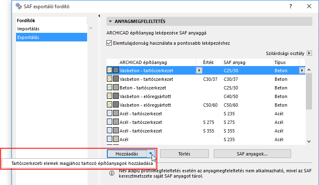The height and width of the screenshot is (185, 319).
Task: Click hatch icon of Acél - tartószerkezet S 275 row
Action: 109,122
